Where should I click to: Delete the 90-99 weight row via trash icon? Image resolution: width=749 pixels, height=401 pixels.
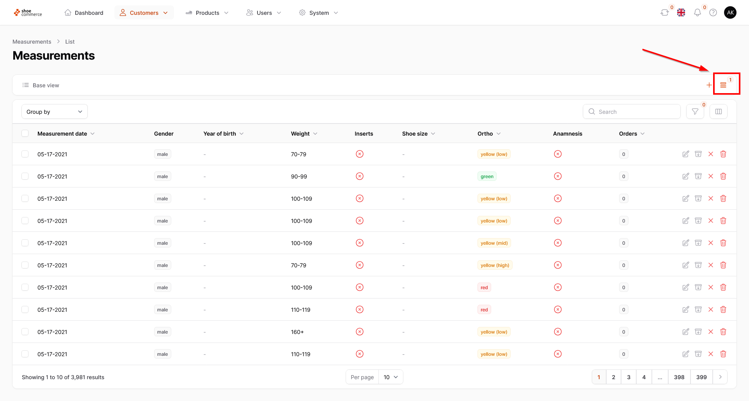tap(723, 177)
